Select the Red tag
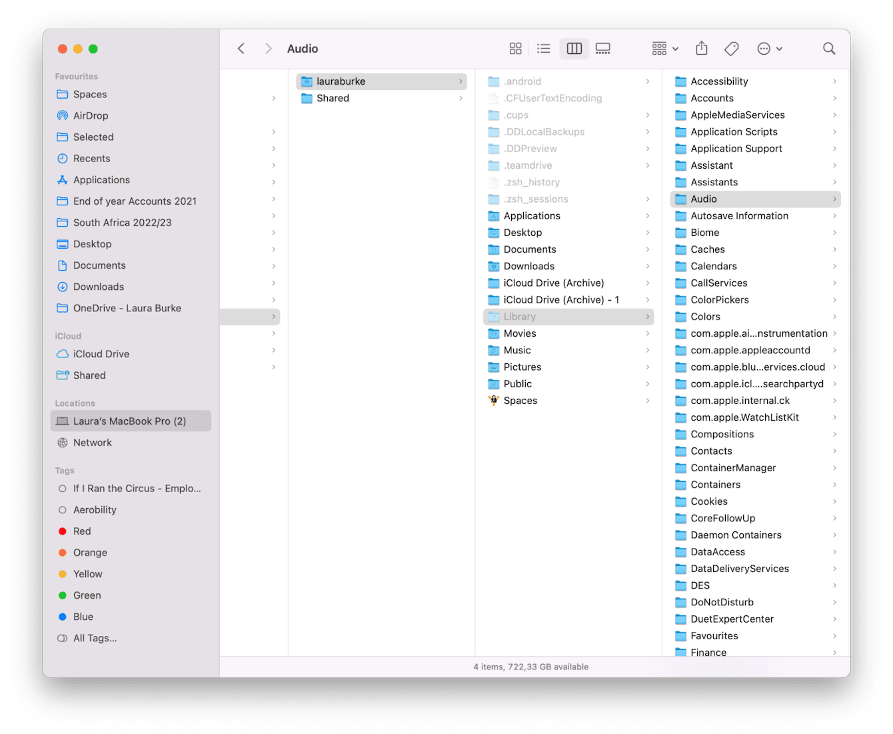 pyautogui.click(x=82, y=531)
